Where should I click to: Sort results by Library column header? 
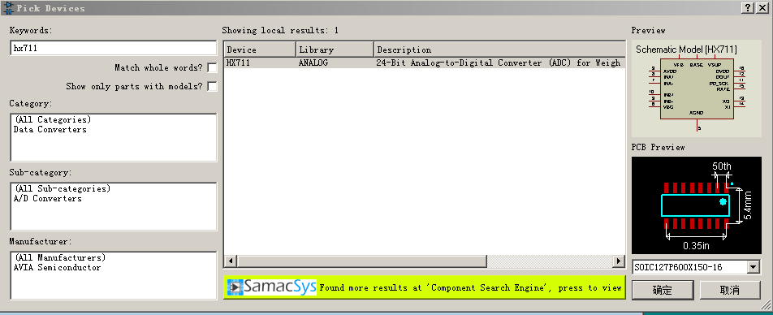pos(335,50)
